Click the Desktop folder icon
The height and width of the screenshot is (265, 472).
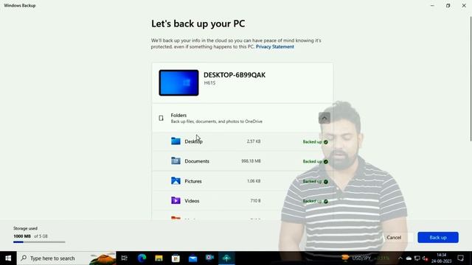pyautogui.click(x=176, y=141)
